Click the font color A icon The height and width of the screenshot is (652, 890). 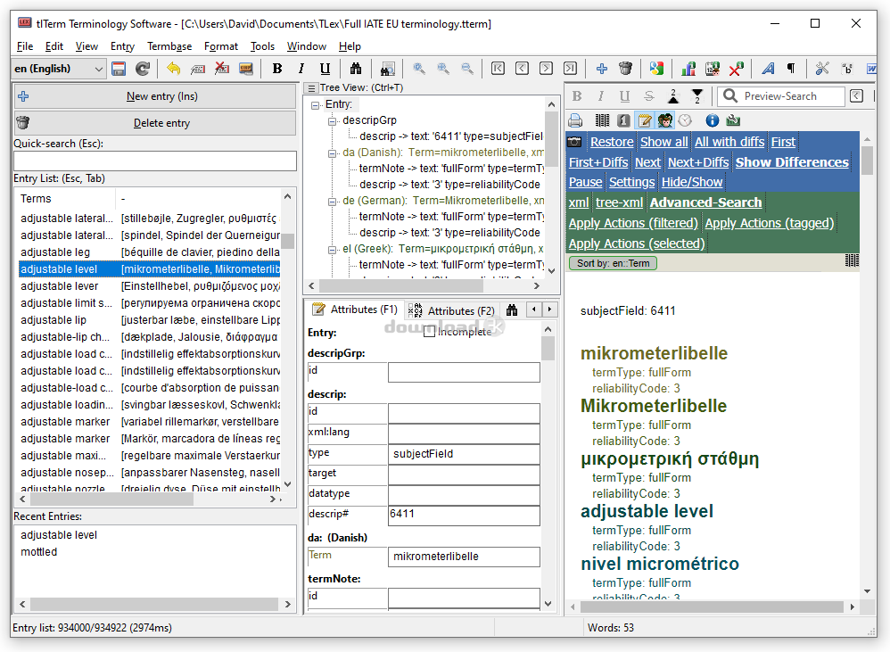tap(769, 68)
